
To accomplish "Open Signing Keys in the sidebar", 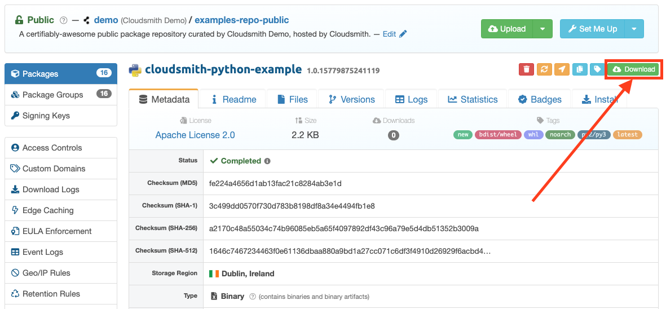I will pos(61,116).
